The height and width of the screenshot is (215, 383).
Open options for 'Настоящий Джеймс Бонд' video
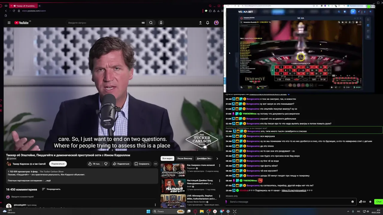(219, 181)
